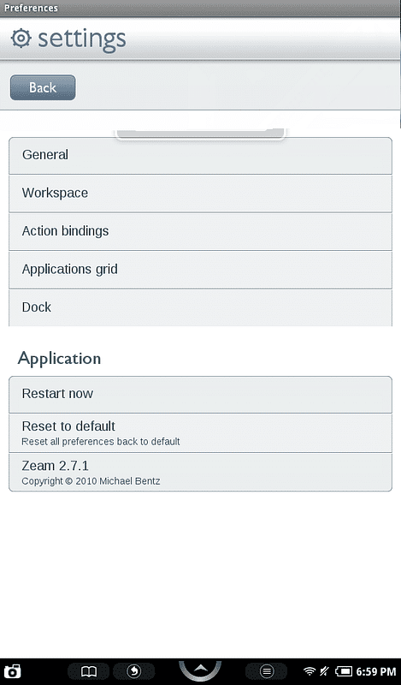Tap the menu lines icon
Image resolution: width=401 pixels, height=685 pixels.
click(x=267, y=671)
